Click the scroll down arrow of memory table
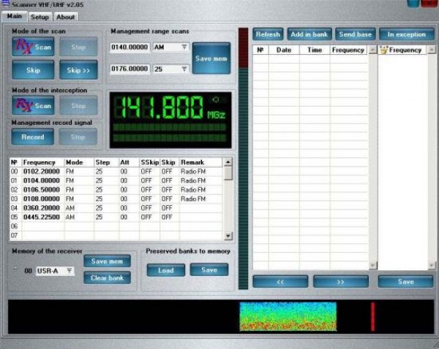 tap(228, 236)
